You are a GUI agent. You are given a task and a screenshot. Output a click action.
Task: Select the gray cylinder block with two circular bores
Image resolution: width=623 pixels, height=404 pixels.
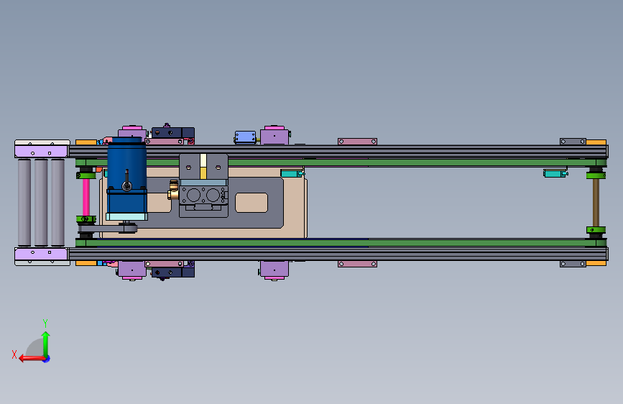point(203,196)
